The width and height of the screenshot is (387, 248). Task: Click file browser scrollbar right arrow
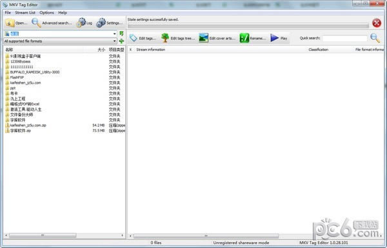122,235
